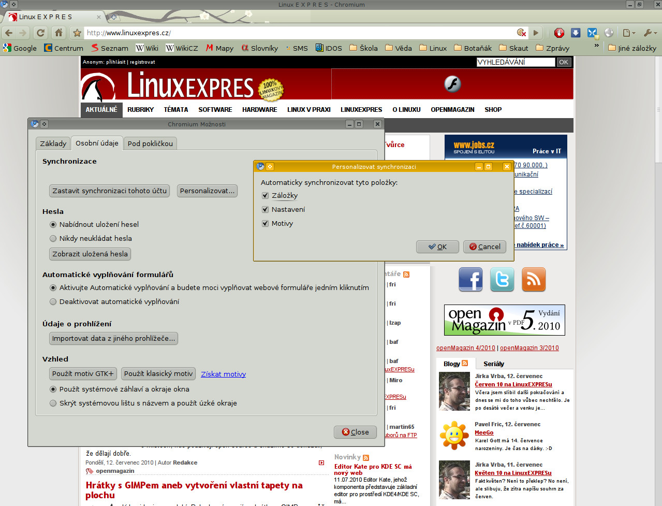Open the blue download arrow extension

[576, 33]
